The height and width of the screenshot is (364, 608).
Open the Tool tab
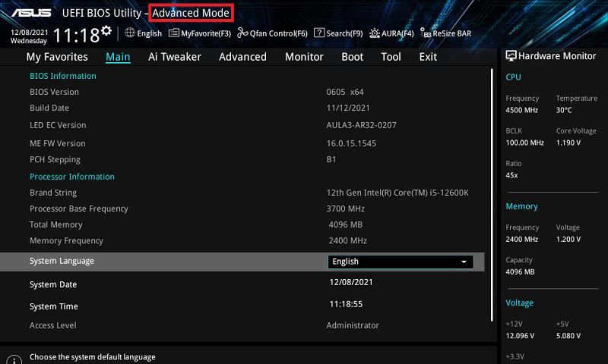(x=391, y=57)
